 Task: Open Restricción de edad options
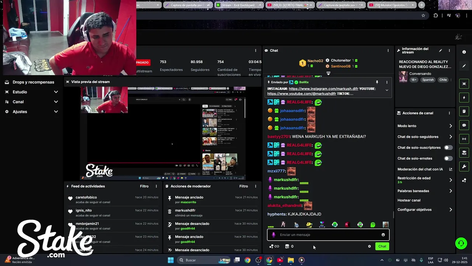click(x=425, y=180)
